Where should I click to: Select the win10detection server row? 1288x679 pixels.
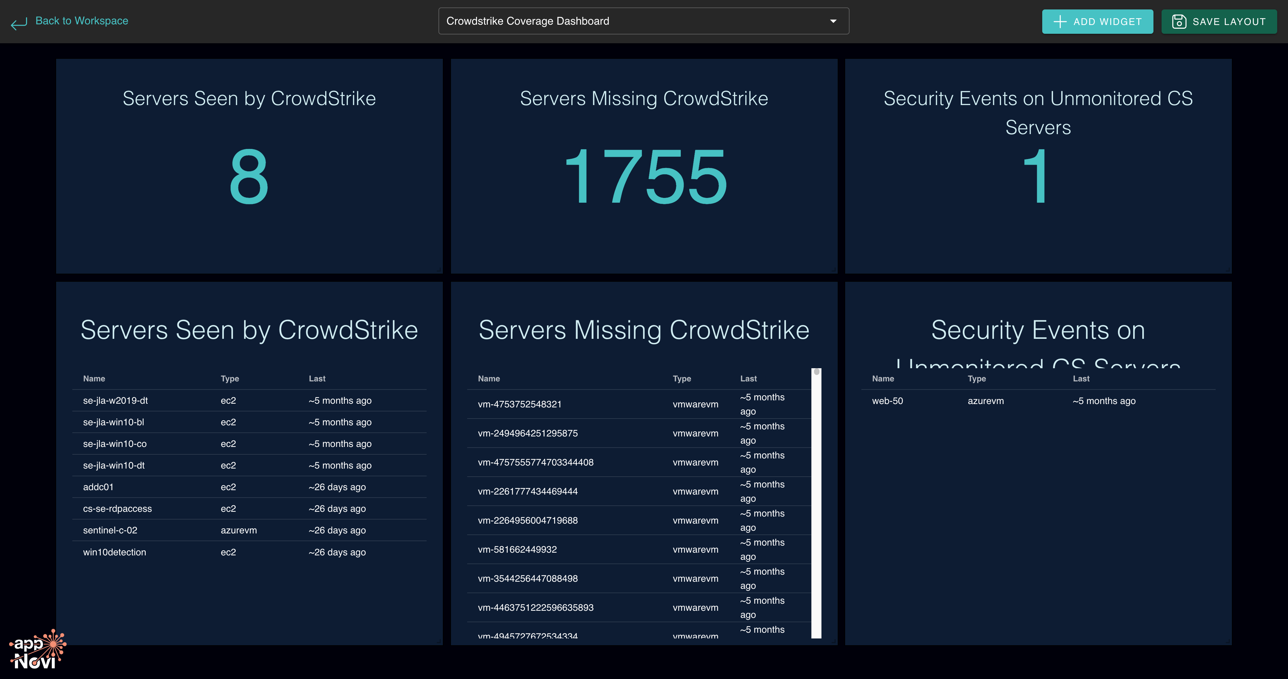(115, 552)
